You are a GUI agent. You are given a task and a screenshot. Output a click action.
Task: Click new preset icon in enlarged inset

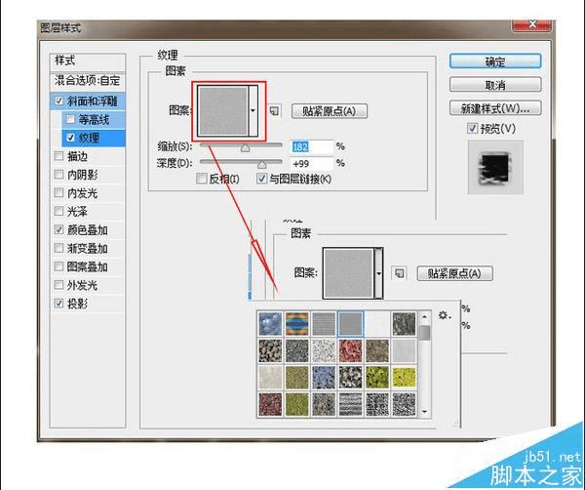[x=399, y=273]
